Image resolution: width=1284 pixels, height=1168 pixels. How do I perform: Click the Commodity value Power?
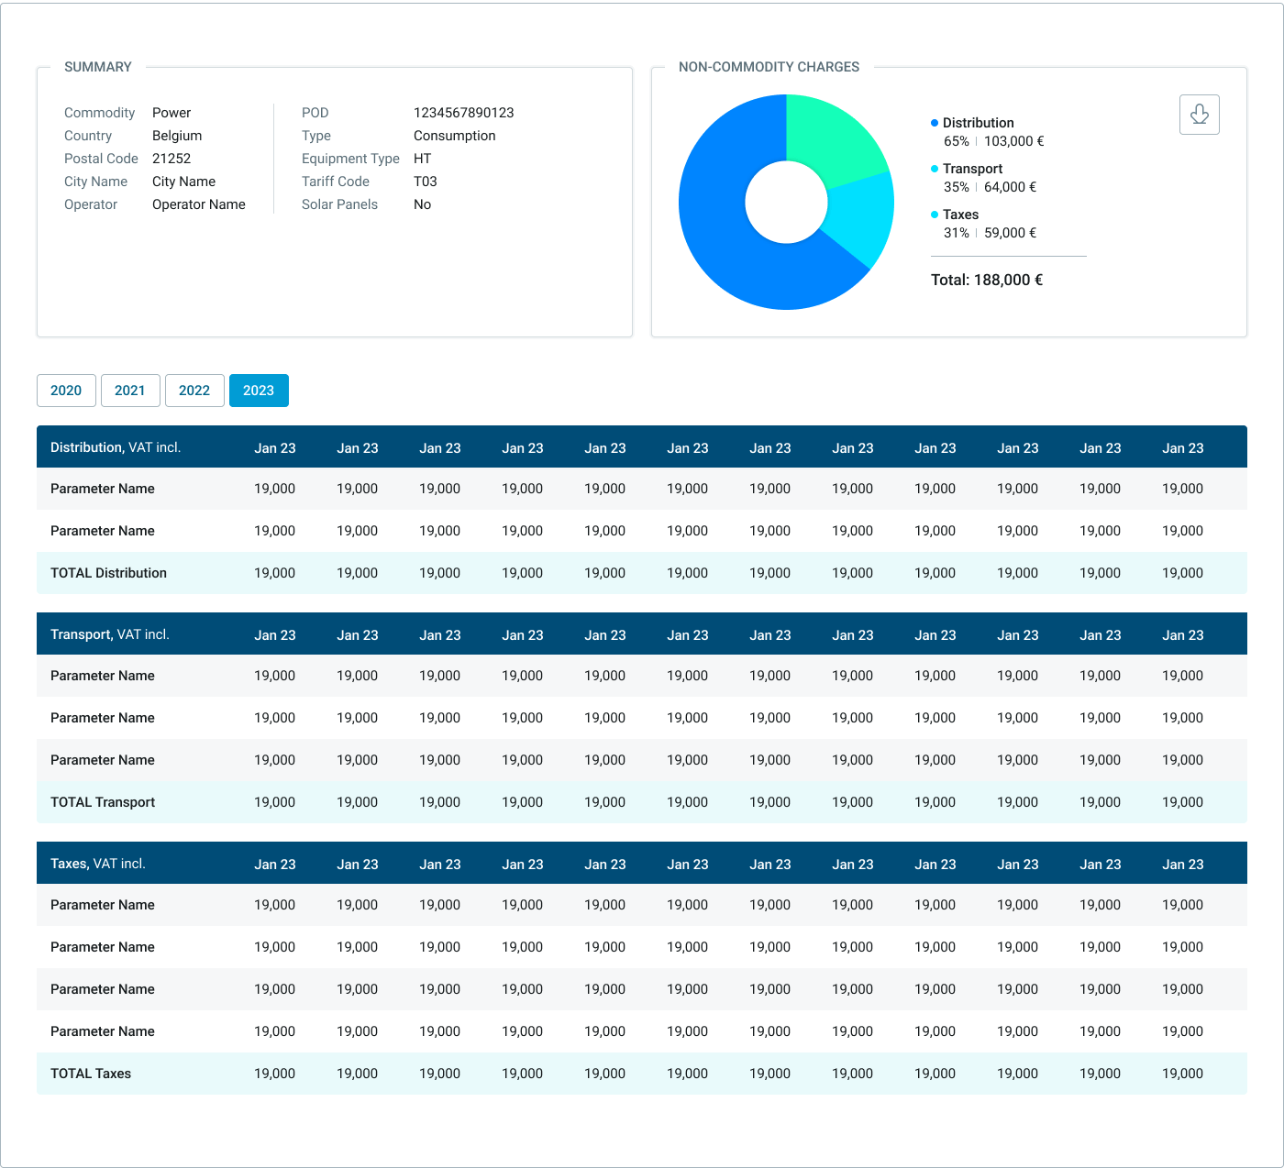coord(172,113)
